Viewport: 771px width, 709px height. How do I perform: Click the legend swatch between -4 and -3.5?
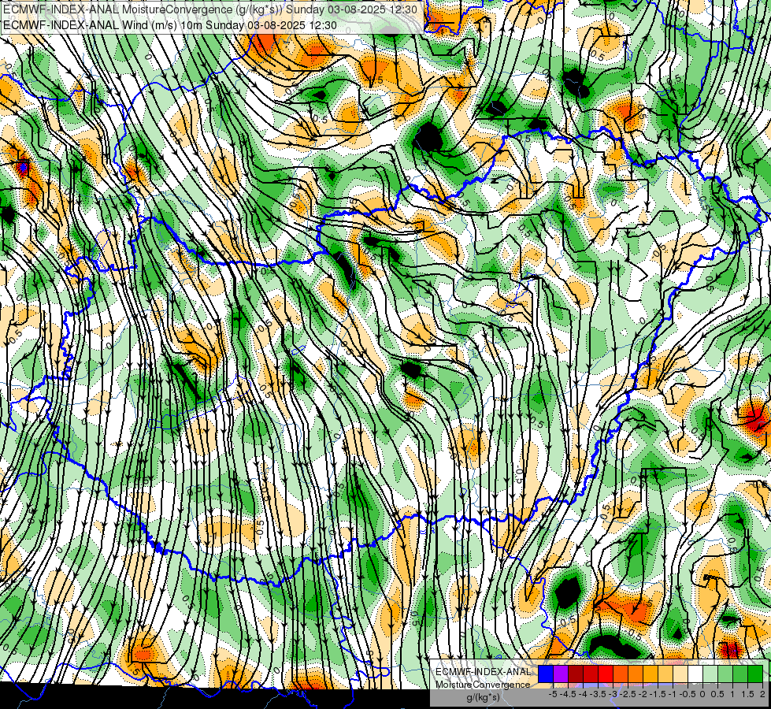tap(591, 674)
